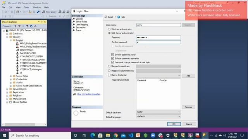Click the Remove credential button

(x=188, y=107)
